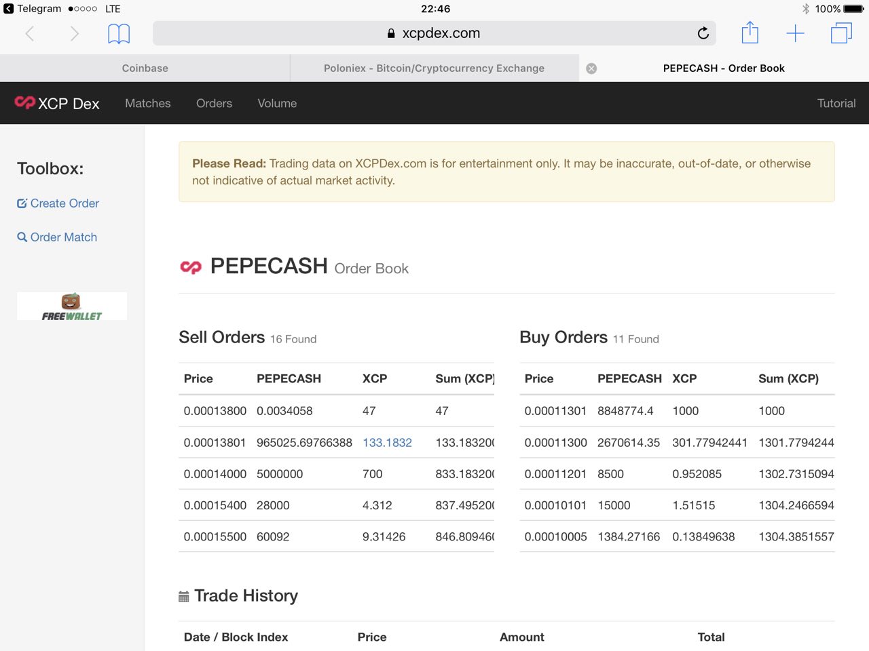Open the Volume menu item

click(277, 103)
